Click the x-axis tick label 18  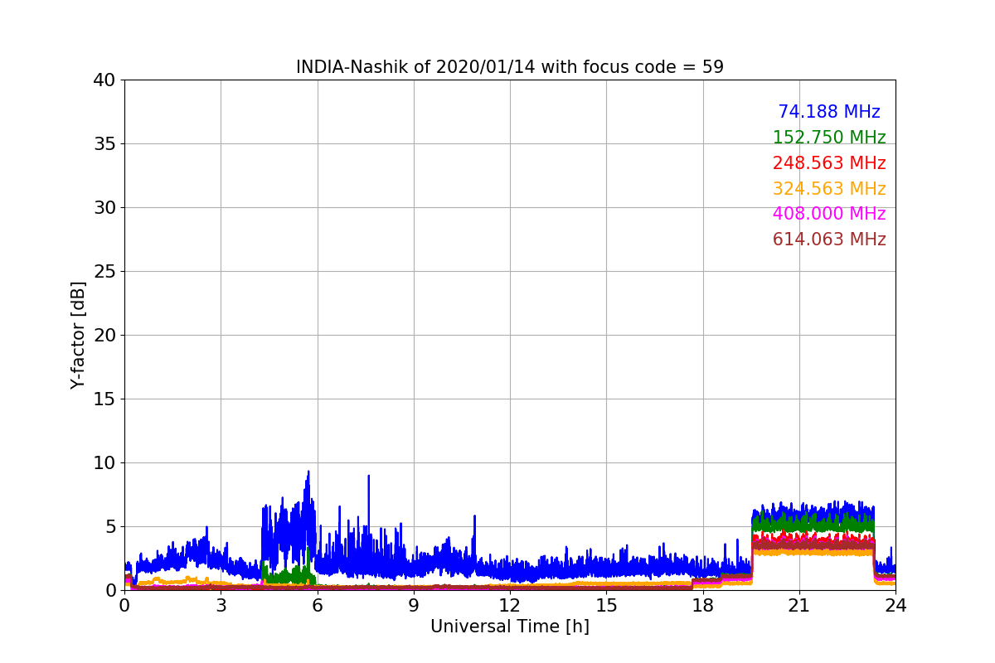pos(702,606)
